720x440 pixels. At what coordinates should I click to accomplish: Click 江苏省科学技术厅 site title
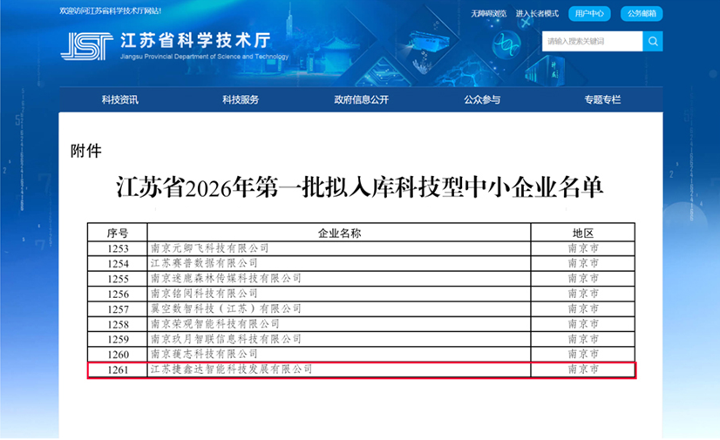pos(196,40)
